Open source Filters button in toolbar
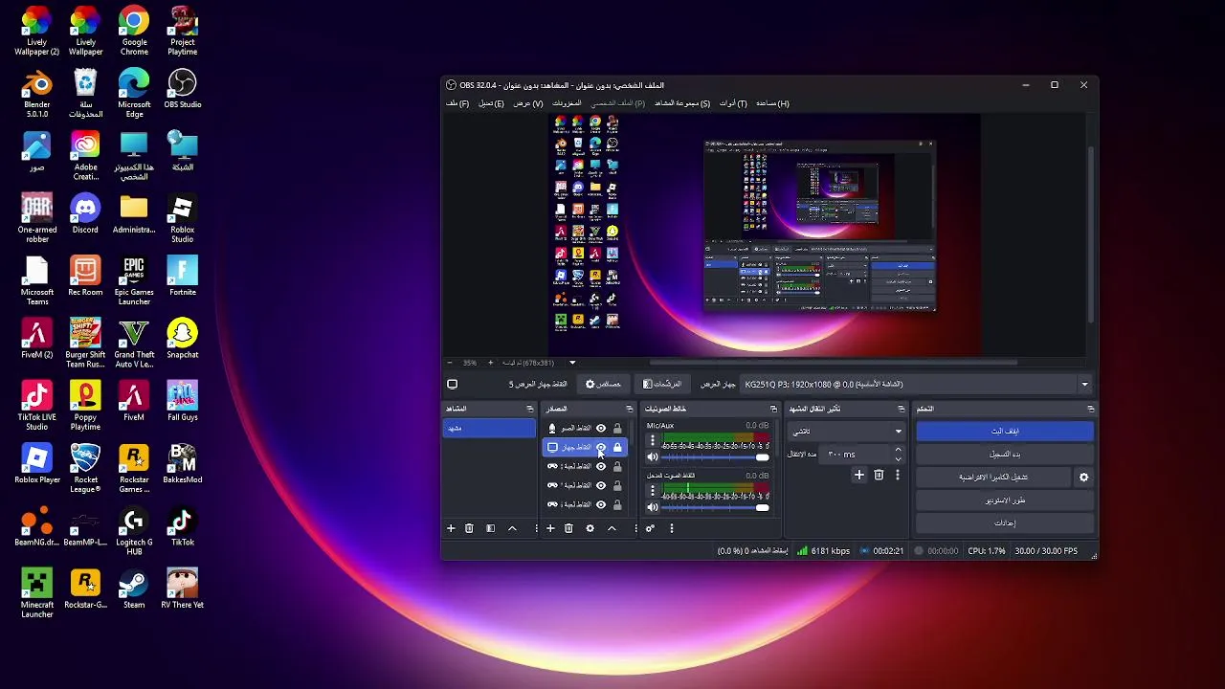This screenshot has height=689, width=1225. 662,384
